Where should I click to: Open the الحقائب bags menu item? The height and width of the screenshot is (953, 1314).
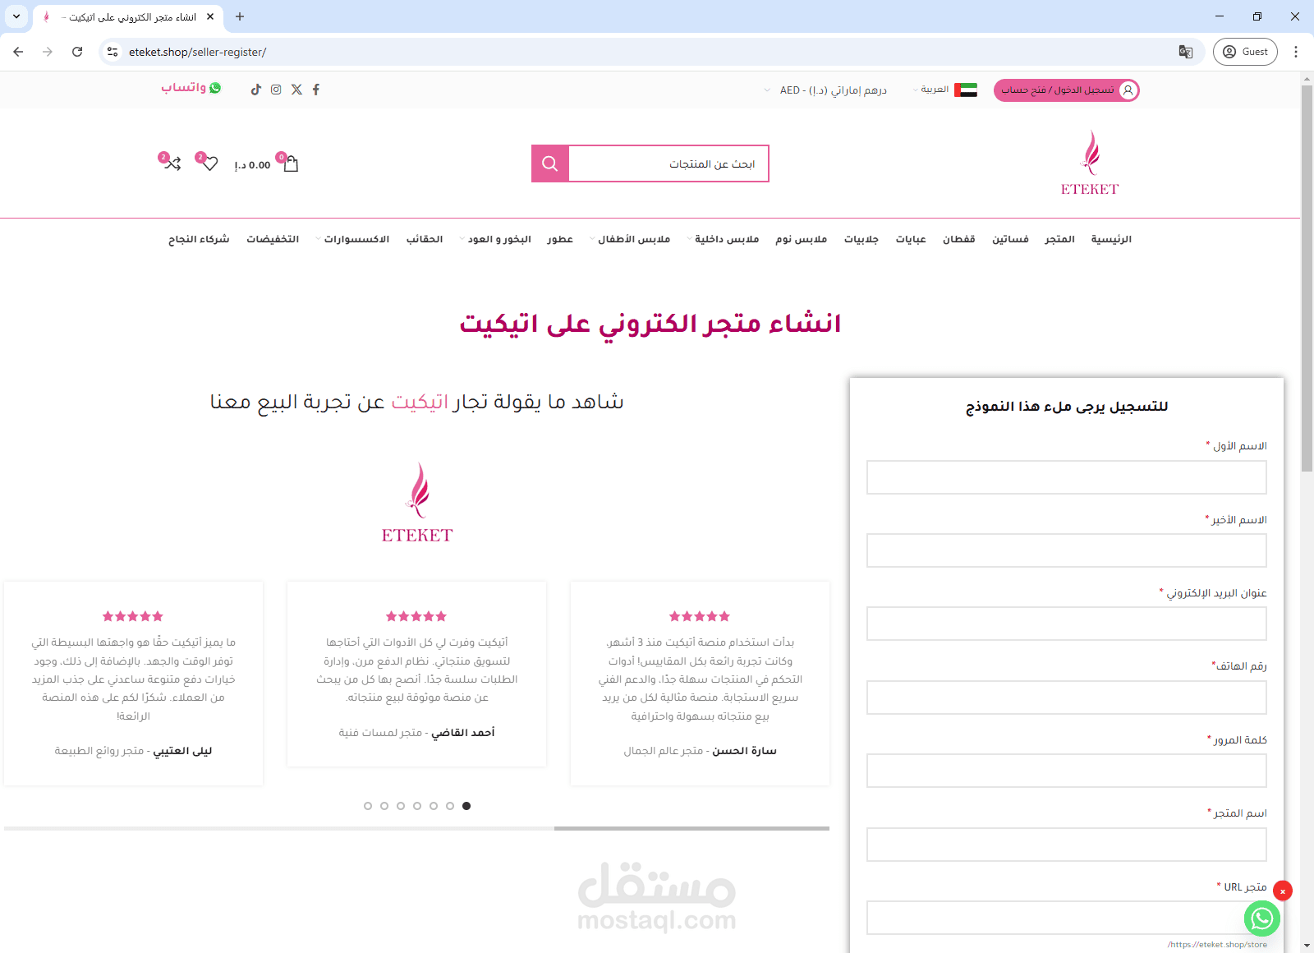pos(425,239)
